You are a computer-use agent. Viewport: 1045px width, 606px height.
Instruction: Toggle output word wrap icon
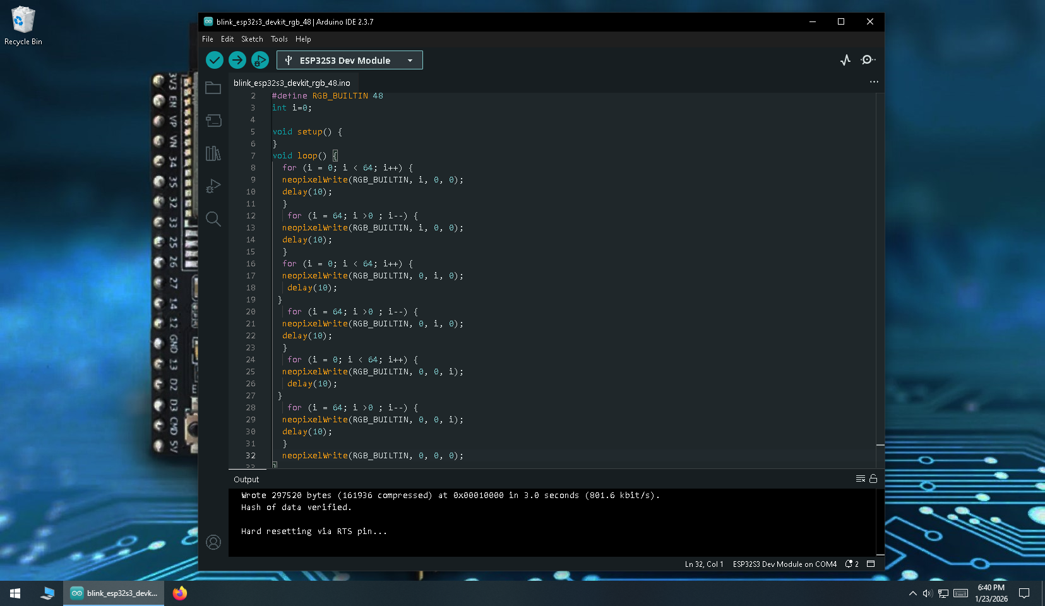860,479
